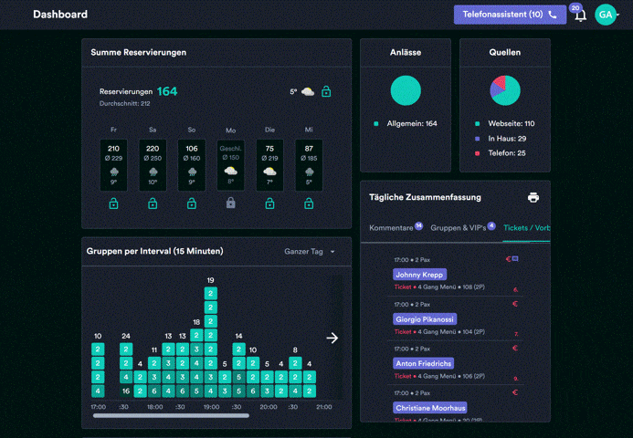The image size is (633, 438).
Task: Open Johnny Krepp's reservation
Action: (x=419, y=275)
